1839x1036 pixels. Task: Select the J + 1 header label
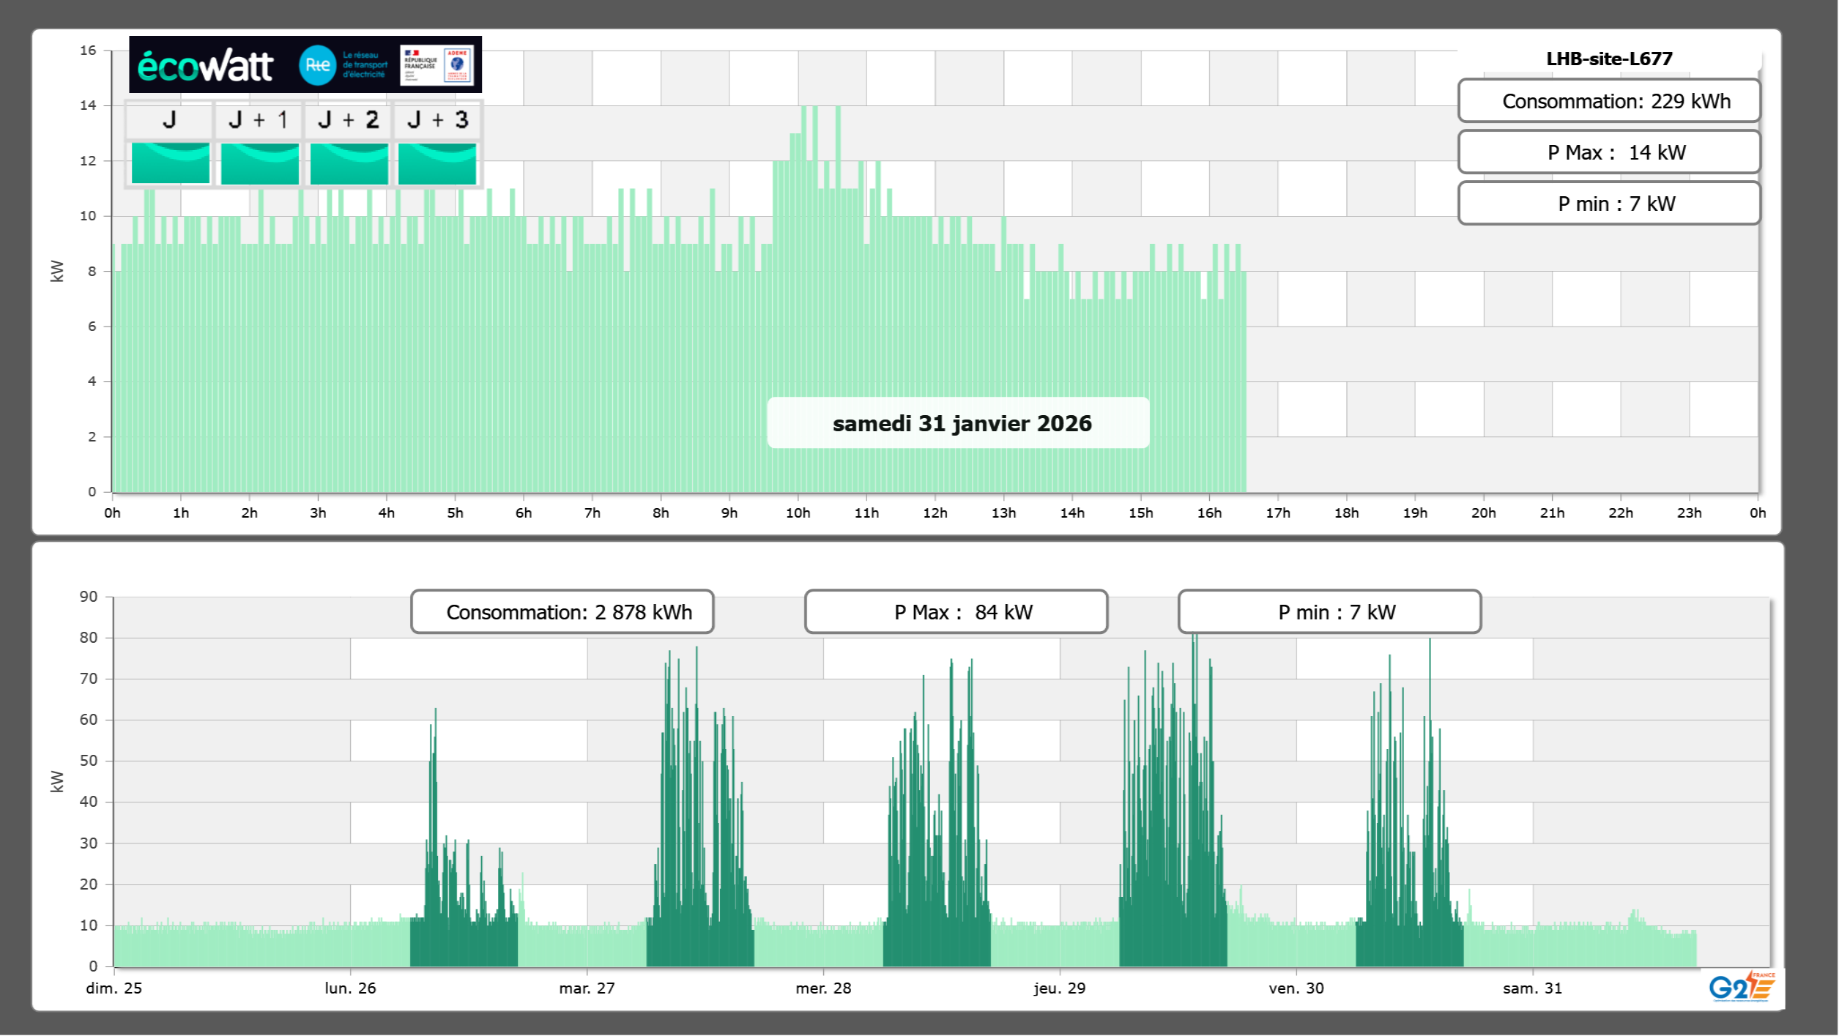(258, 120)
